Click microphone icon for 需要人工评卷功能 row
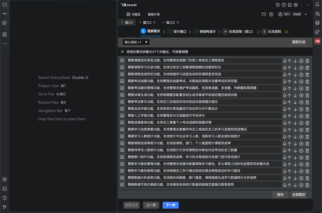The height and width of the screenshot is (213, 322). (285, 116)
